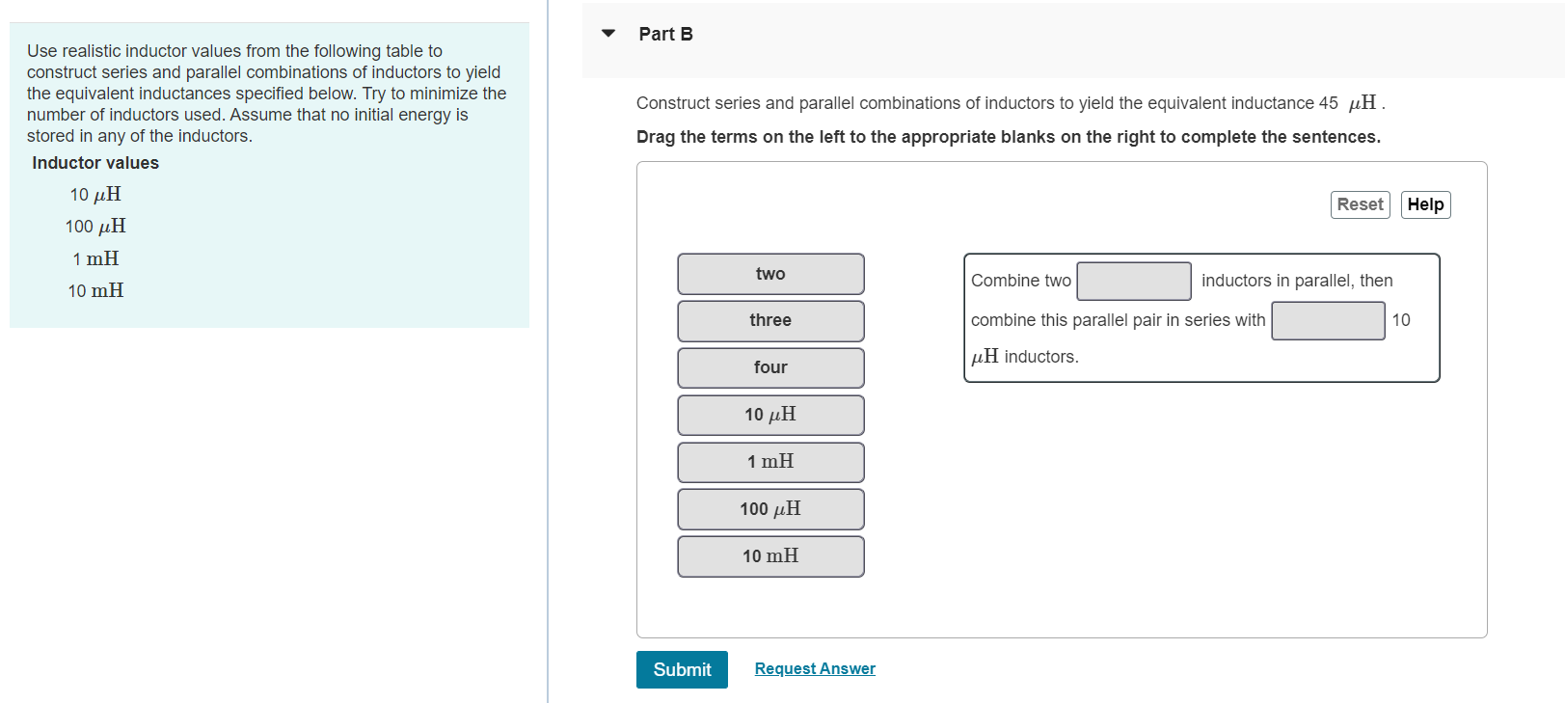Select the draggable term labeled 'four'
1565x703 pixels.
tap(769, 367)
